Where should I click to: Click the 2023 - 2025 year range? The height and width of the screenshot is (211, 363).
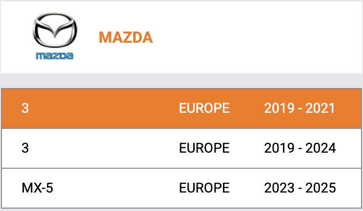point(300,188)
